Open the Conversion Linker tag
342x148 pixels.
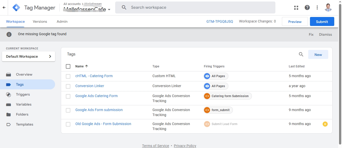(90, 86)
